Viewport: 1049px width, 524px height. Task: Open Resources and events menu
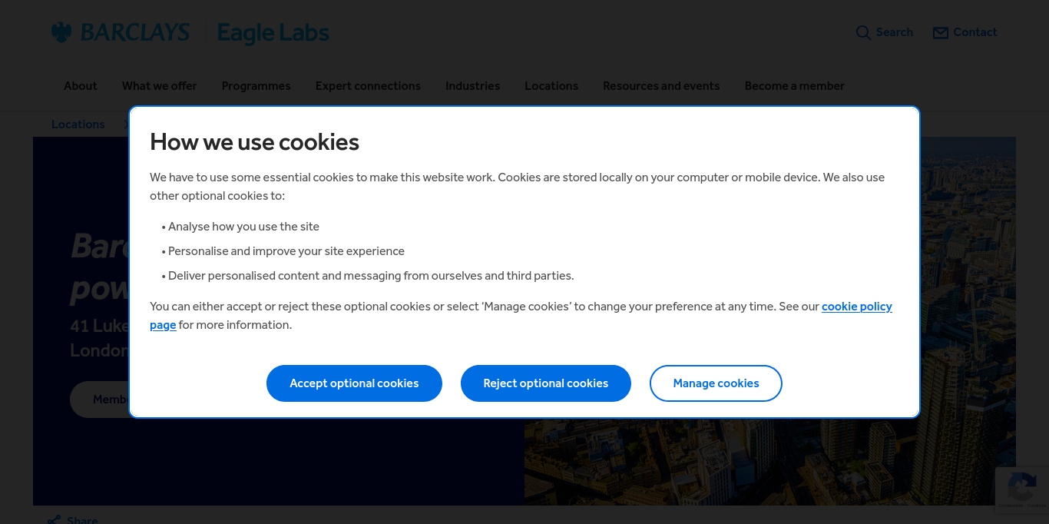[x=661, y=86]
